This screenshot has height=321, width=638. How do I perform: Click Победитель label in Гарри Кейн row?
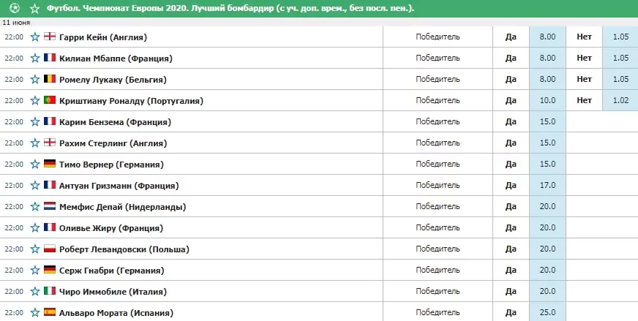(438, 37)
